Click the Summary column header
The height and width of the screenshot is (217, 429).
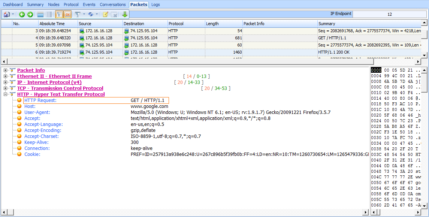click(x=369, y=24)
